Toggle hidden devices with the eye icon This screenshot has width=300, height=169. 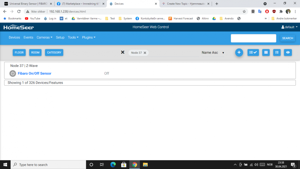coord(288,53)
